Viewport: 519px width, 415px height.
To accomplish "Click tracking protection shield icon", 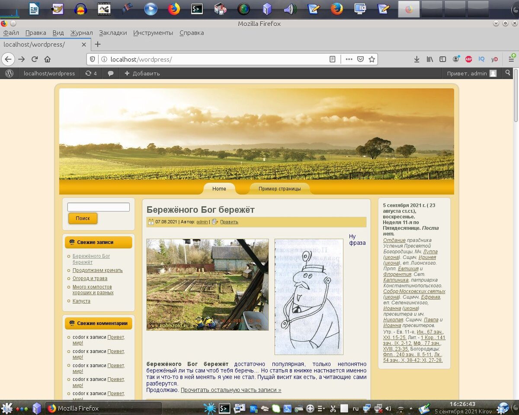I will point(93,59).
